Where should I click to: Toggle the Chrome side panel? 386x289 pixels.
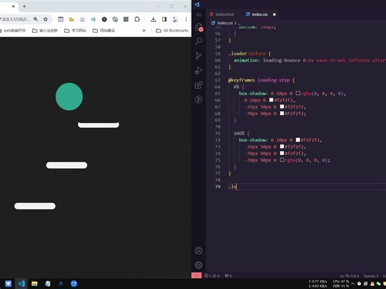click(164, 19)
